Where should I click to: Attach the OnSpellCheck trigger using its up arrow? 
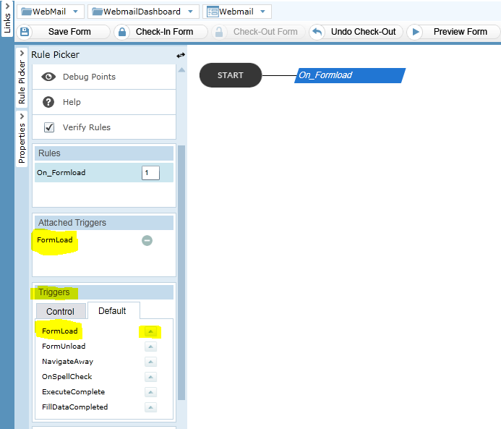coord(150,377)
